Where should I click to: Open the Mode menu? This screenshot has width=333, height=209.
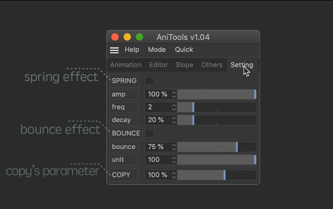click(157, 50)
